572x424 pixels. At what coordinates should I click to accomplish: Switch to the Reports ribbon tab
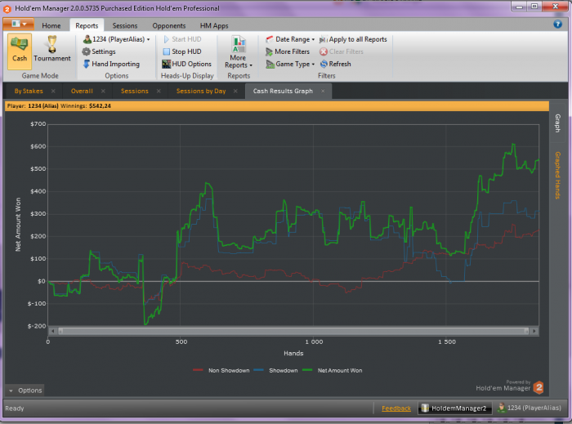coord(87,25)
